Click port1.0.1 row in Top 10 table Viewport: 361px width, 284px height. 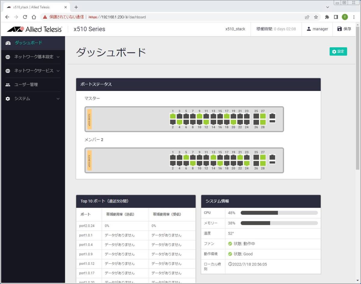point(136,235)
